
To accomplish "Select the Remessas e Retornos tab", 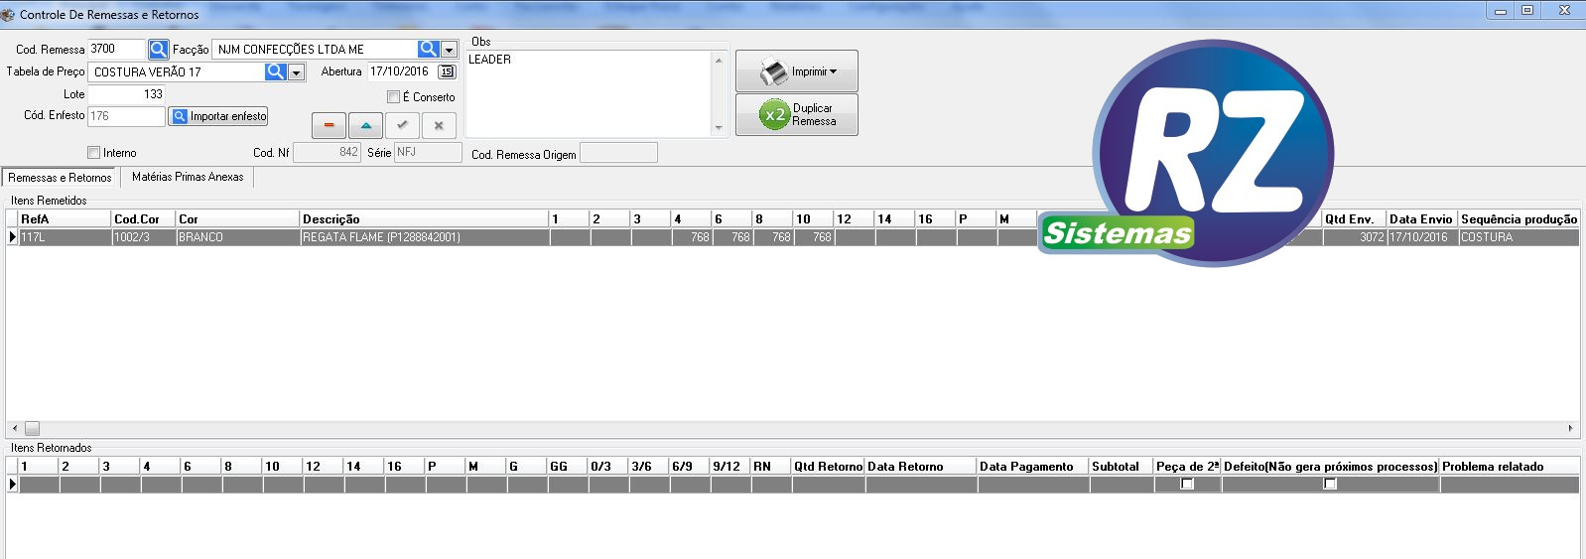I will pyautogui.click(x=60, y=178).
